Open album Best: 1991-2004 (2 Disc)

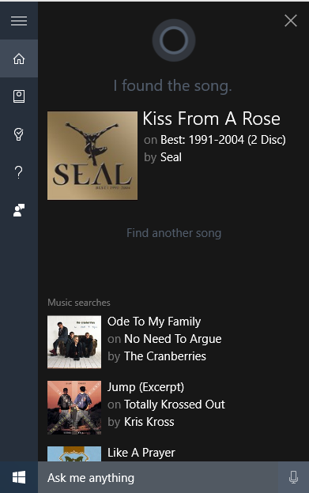[x=223, y=140]
